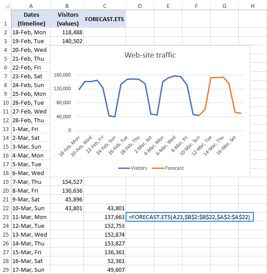Select forecast cell showing 49,607
The width and height of the screenshot is (267, 274).
pos(105,270)
